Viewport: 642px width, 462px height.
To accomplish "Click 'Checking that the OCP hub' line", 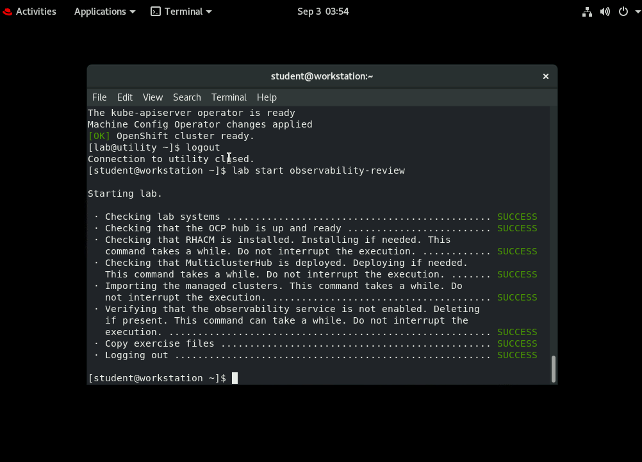I will tap(298, 228).
